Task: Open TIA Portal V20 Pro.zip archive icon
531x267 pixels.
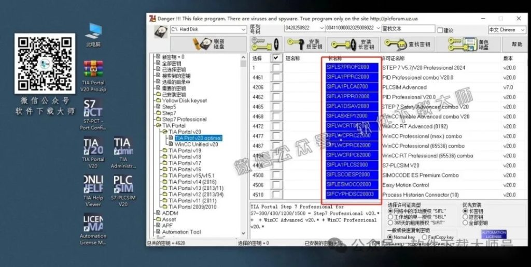Action: click(x=93, y=77)
